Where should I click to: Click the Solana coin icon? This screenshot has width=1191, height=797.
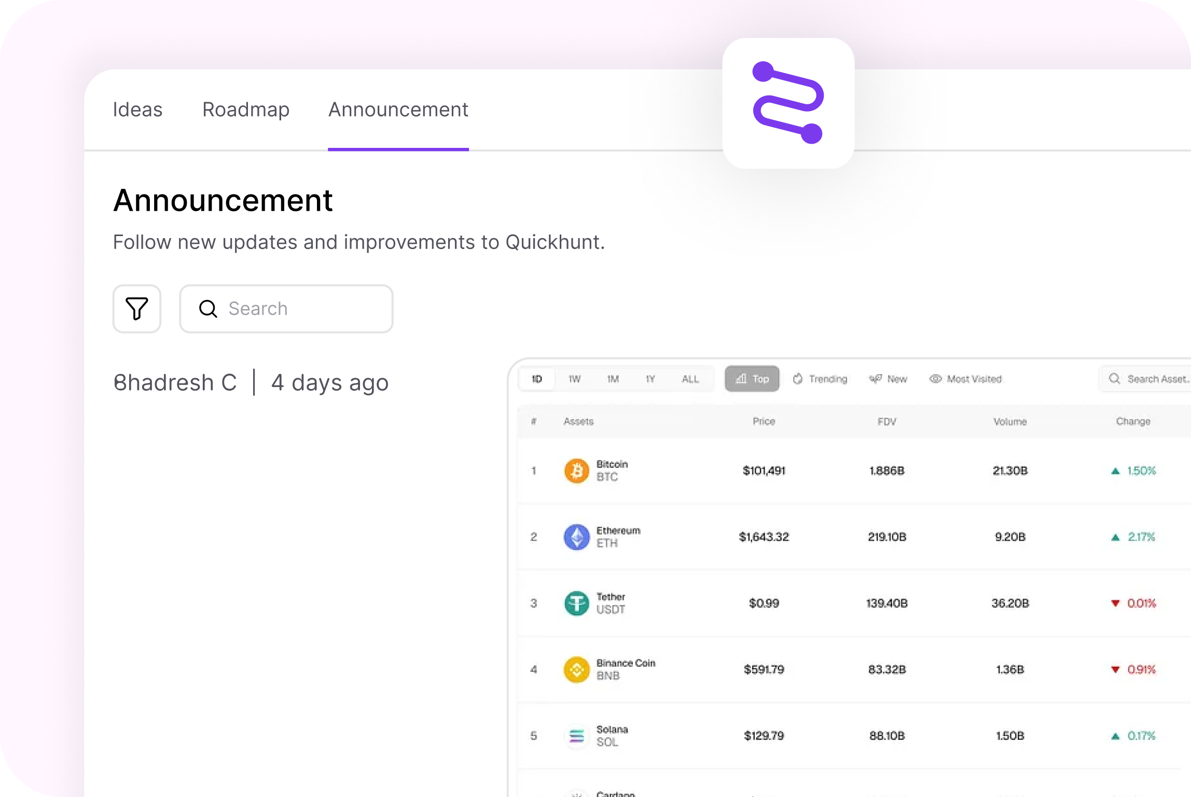point(576,736)
